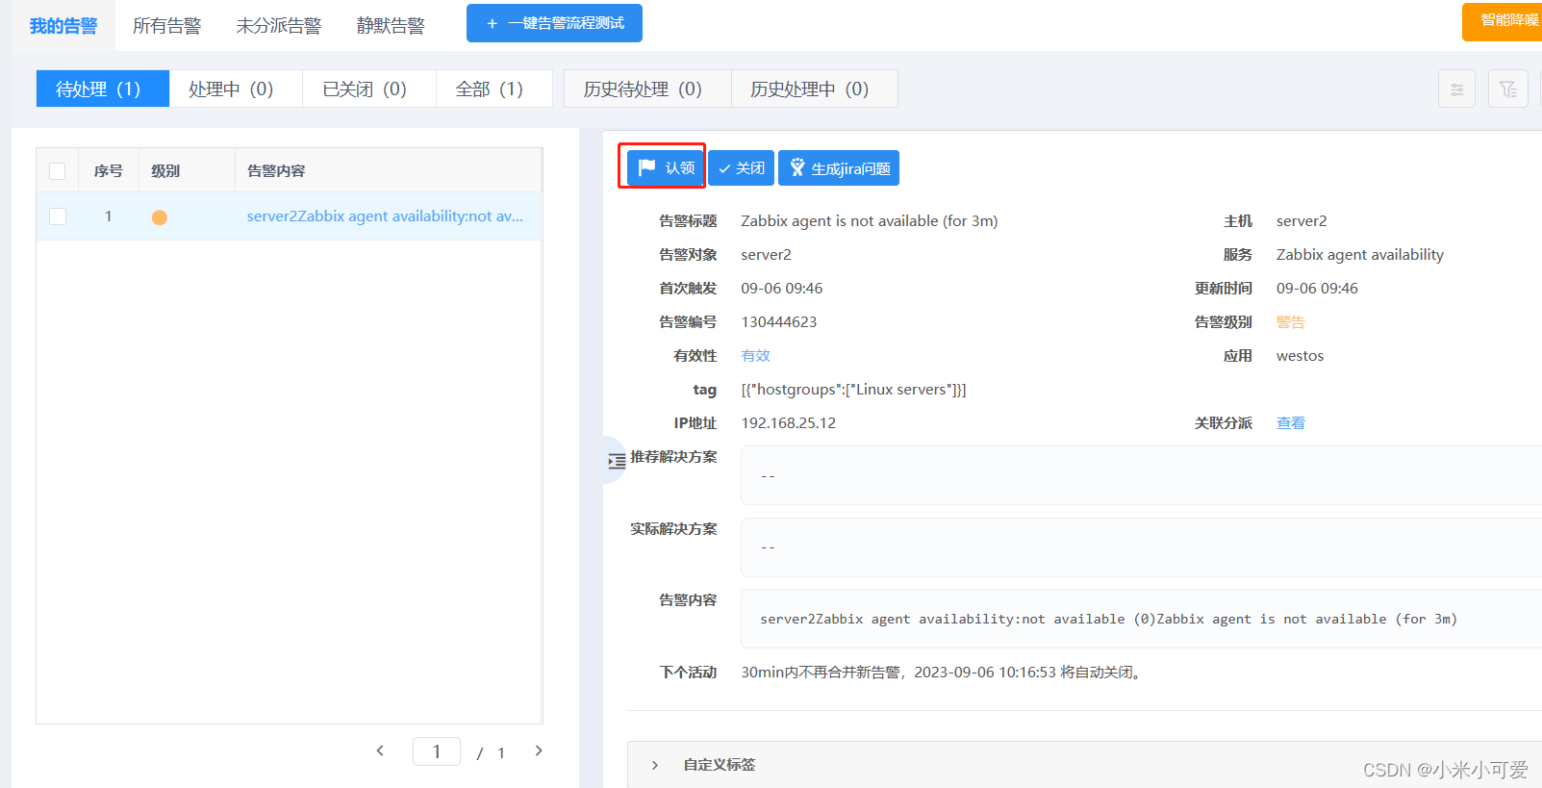Switch to the 所有告警 tab
The width and height of the screenshot is (1542, 788).
pos(167,26)
